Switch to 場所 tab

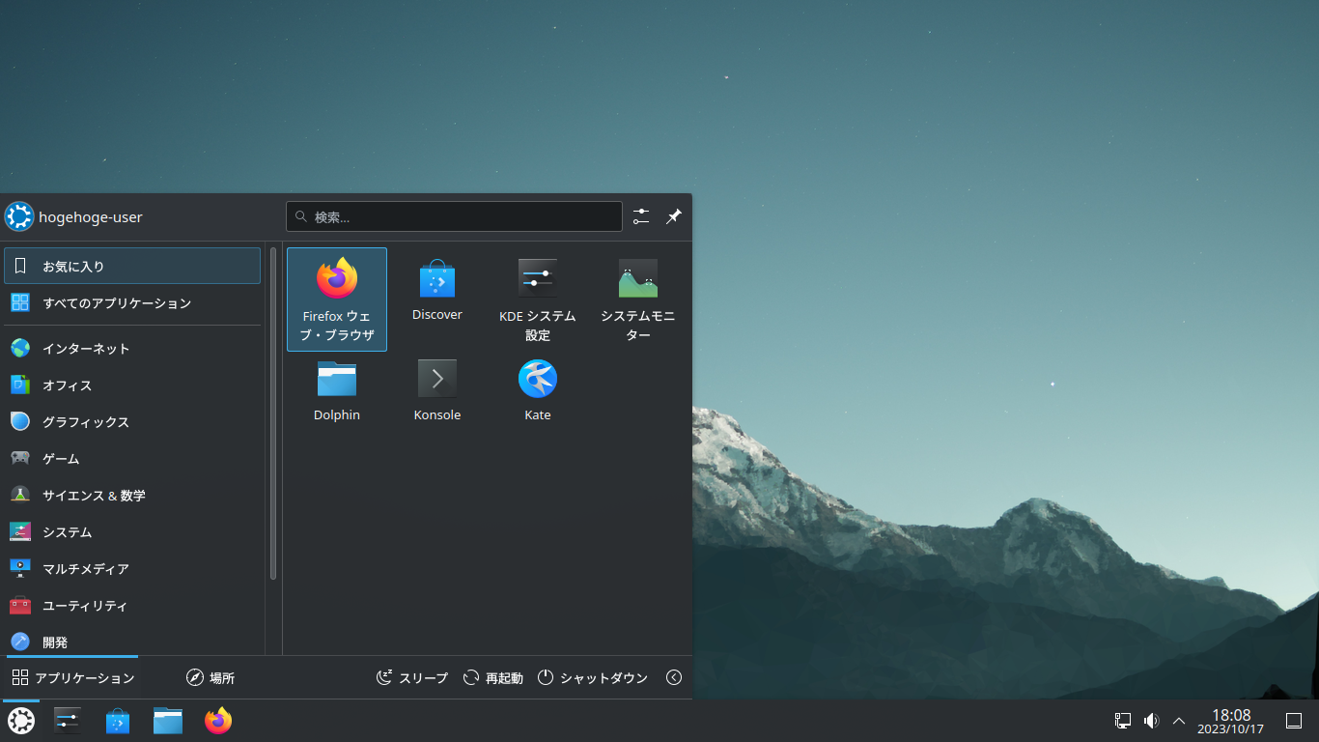[210, 677]
